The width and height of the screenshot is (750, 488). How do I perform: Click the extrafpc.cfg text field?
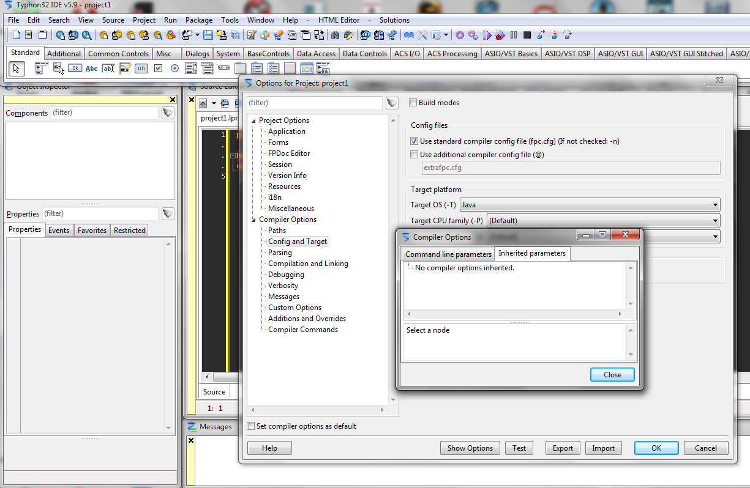pos(570,168)
